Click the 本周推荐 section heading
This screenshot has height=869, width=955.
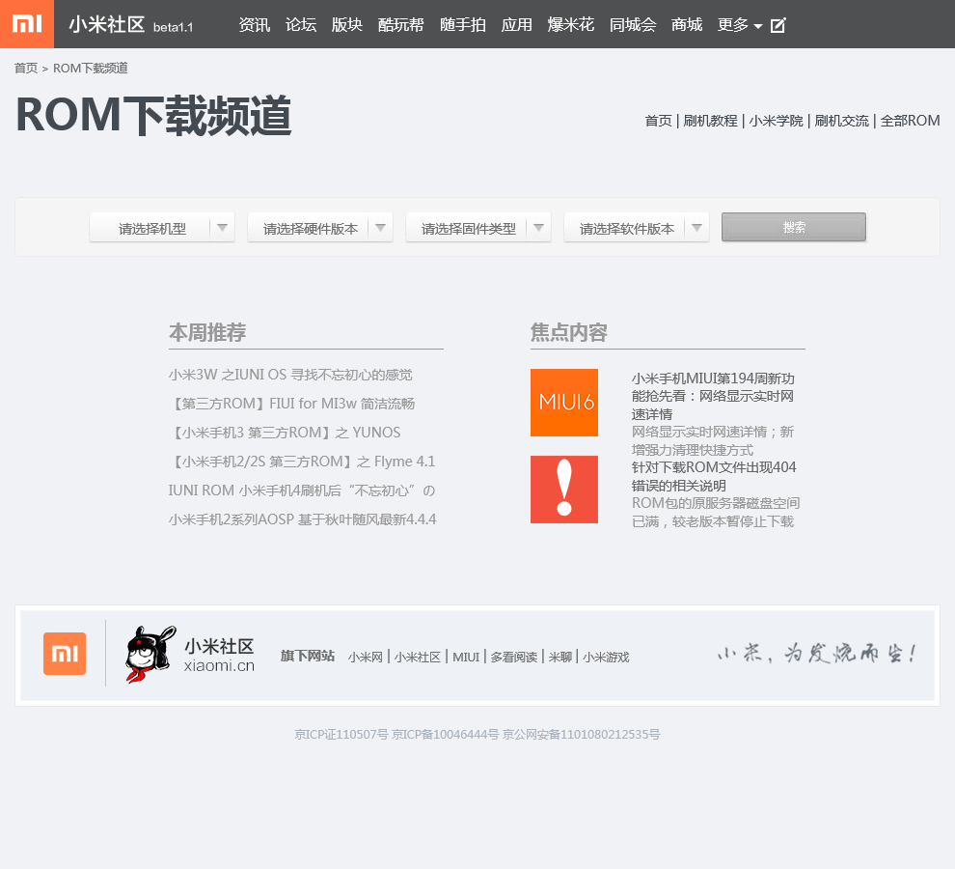click(207, 332)
